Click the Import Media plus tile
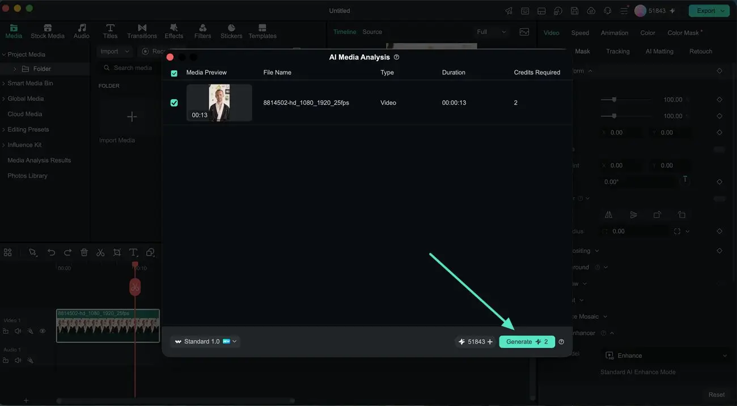 (132, 117)
